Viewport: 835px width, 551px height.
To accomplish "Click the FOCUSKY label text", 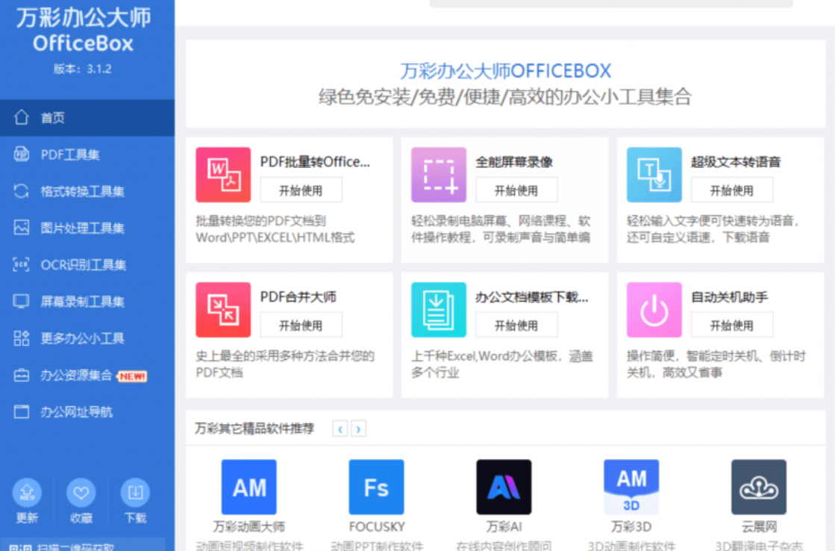I will pyautogui.click(x=377, y=526).
